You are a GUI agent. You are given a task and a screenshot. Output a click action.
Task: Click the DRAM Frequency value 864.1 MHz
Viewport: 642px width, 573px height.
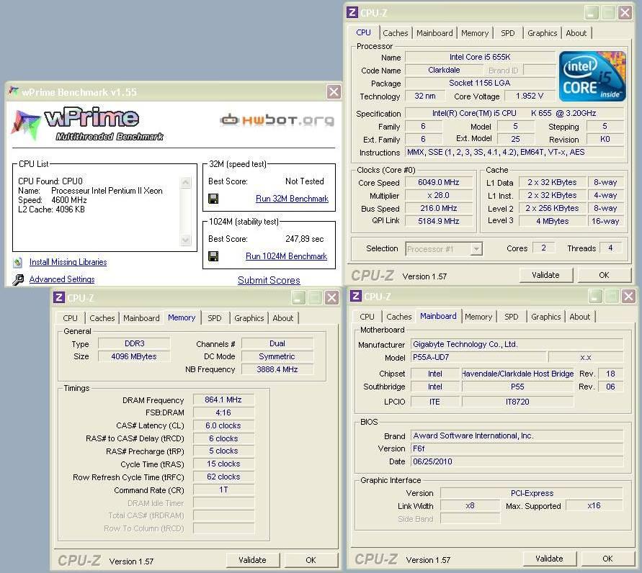click(x=223, y=400)
